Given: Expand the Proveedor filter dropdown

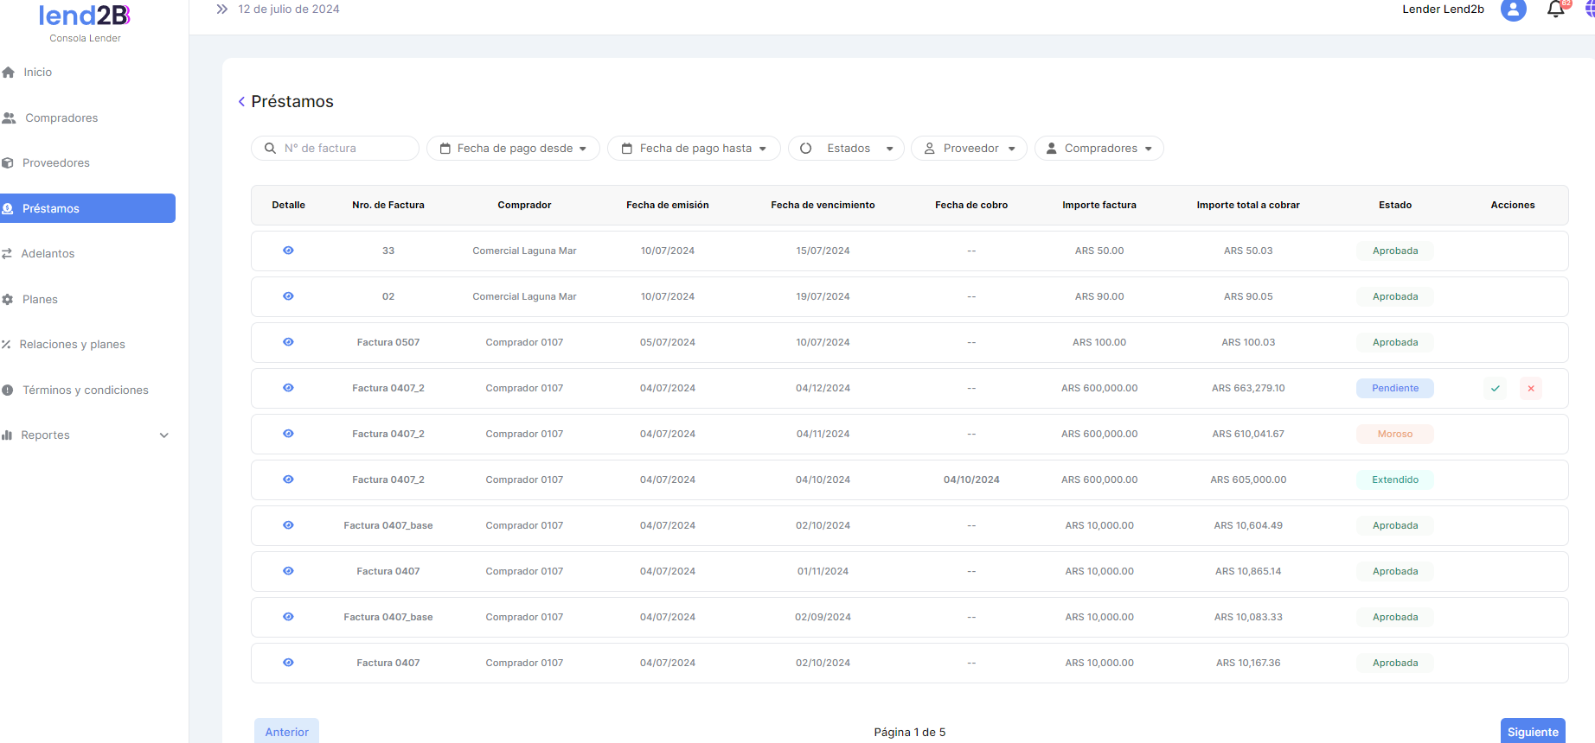Looking at the screenshot, I should coord(969,149).
